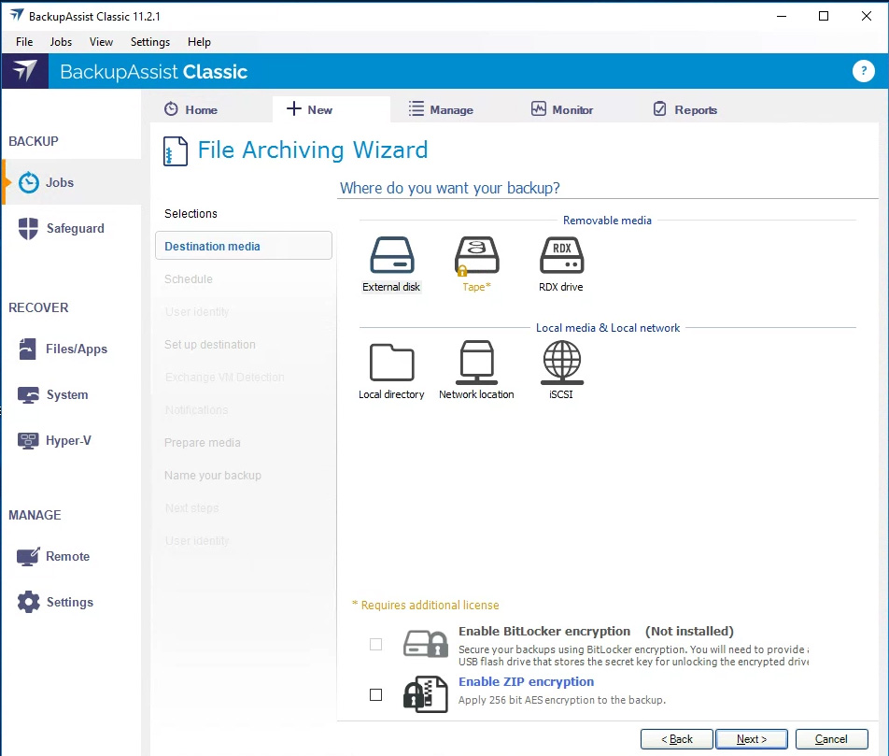Pick the RDX drive destination
Viewport: 889px width, 756px height.
click(561, 255)
